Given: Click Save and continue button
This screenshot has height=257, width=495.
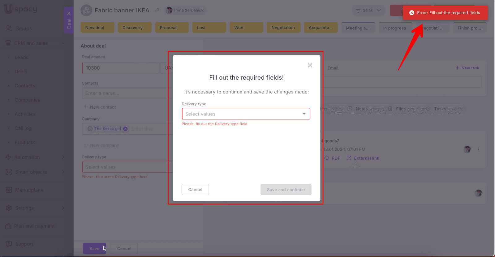Looking at the screenshot, I should tap(286, 189).
